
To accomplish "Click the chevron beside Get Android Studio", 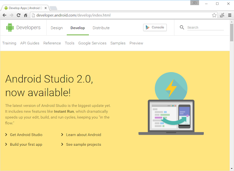I will click(x=6, y=135).
